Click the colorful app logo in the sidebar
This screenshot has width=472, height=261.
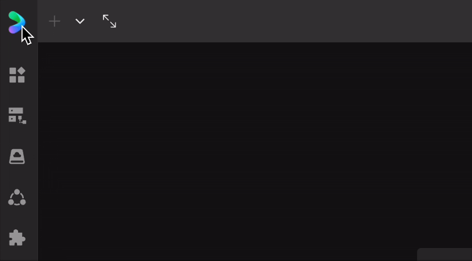coord(17,22)
